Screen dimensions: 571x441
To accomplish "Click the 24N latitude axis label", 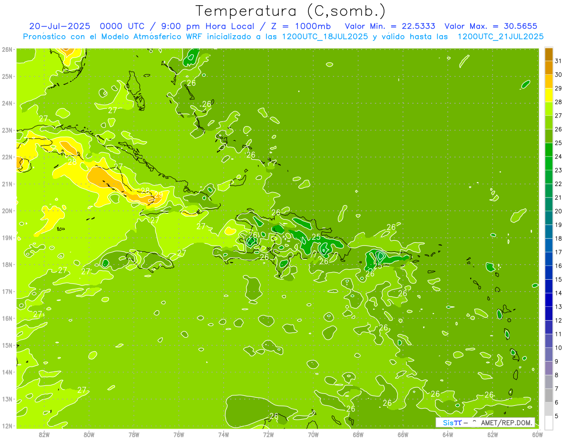I will point(7,103).
